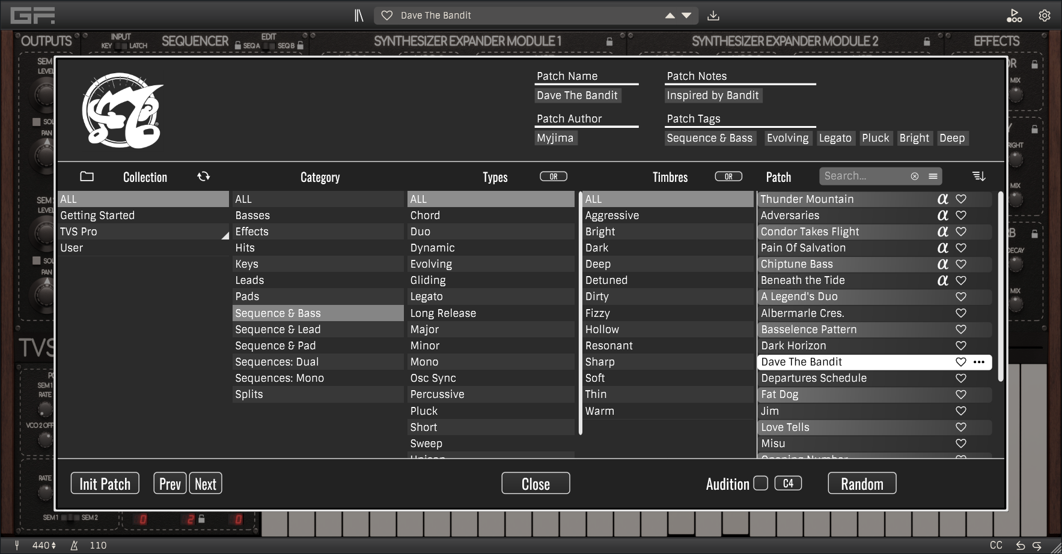Open the search options menu

click(x=933, y=176)
